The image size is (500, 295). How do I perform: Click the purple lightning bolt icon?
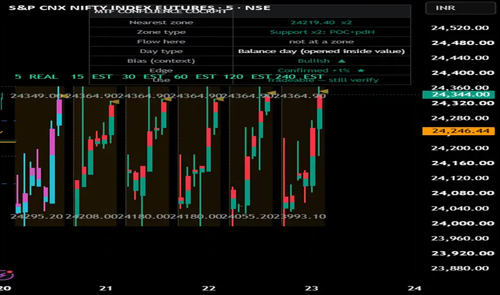(x=6, y=275)
